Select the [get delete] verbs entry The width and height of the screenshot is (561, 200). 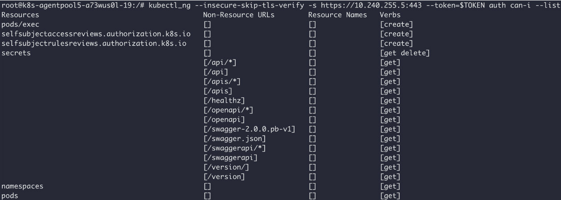tap(405, 53)
